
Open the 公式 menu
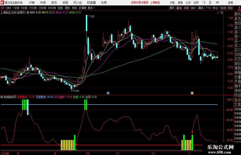tap(188, 3)
